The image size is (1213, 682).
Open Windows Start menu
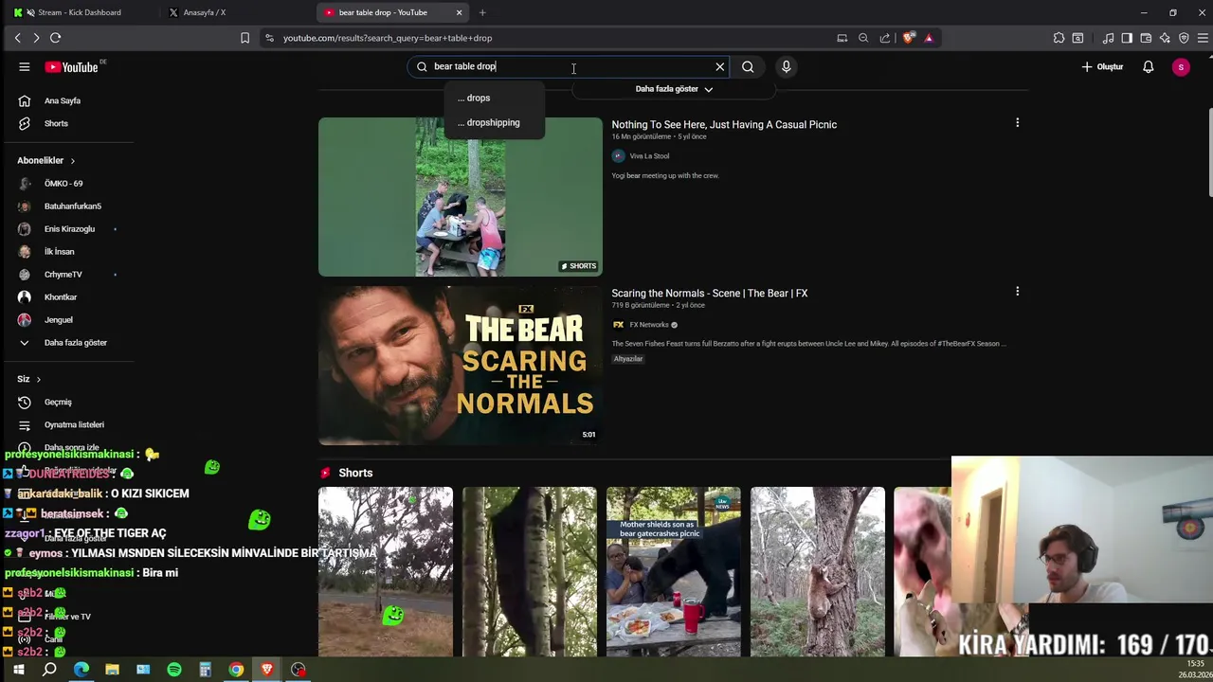click(18, 670)
